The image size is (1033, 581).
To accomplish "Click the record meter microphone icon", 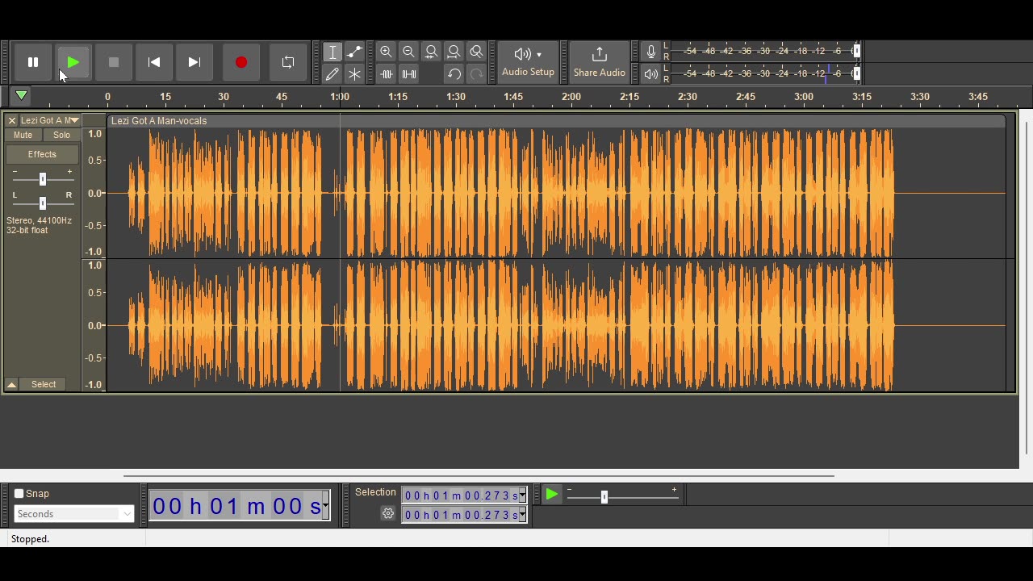I will (650, 52).
